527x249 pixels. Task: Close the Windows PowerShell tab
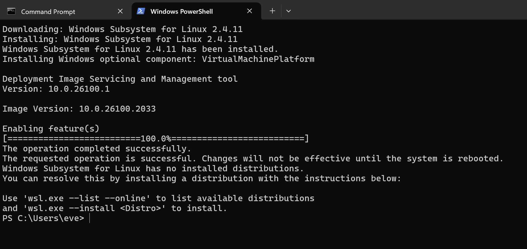click(x=249, y=11)
